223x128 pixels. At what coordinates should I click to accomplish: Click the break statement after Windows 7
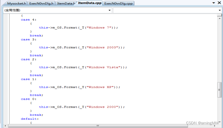tap(36, 36)
